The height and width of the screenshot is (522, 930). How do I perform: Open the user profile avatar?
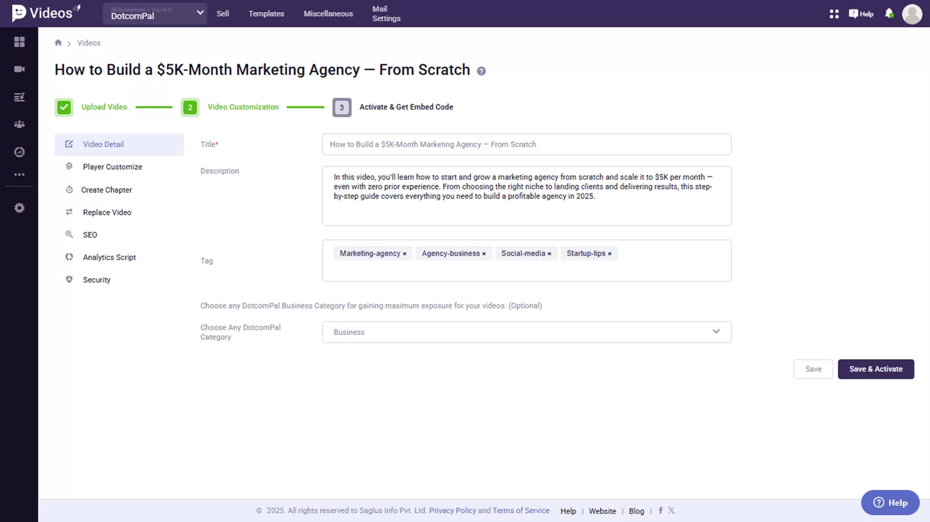pos(911,14)
